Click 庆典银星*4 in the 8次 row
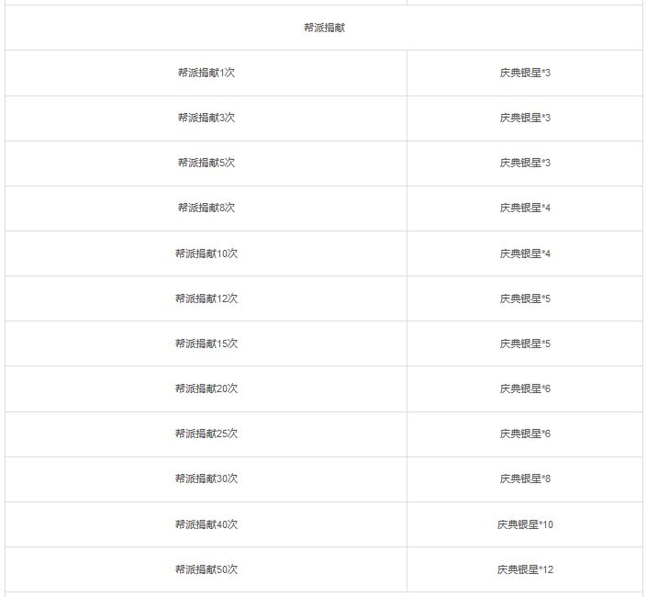Screen dimensions: 647x597 [525, 208]
